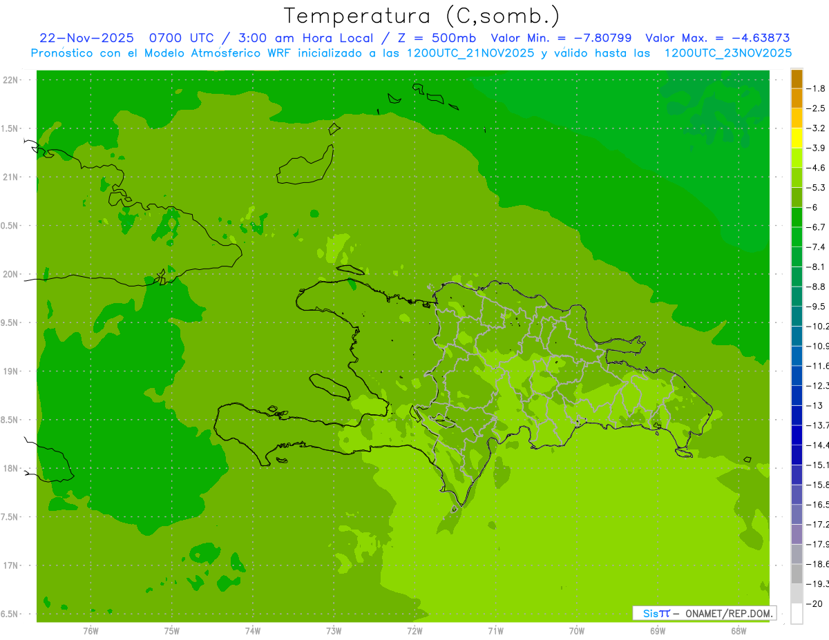Screen dimensions: 829x640
Task: Pick the yellow swatch between -3.2 and -3.9
Action: 797,138
